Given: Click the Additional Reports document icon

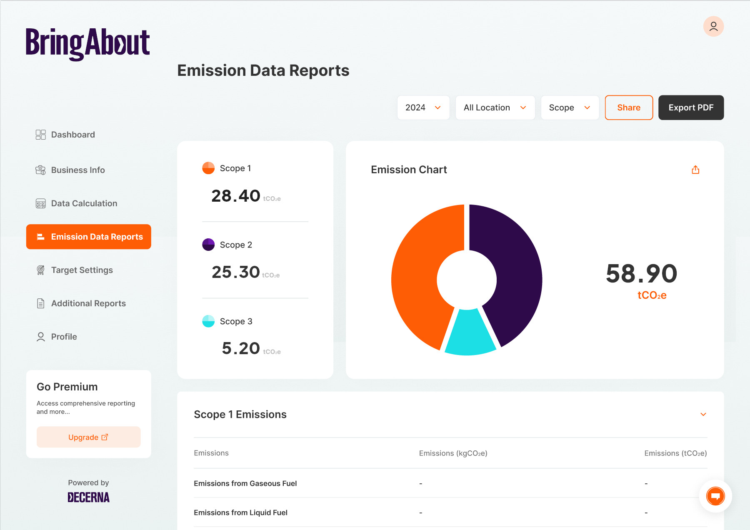Looking at the screenshot, I should (40, 303).
